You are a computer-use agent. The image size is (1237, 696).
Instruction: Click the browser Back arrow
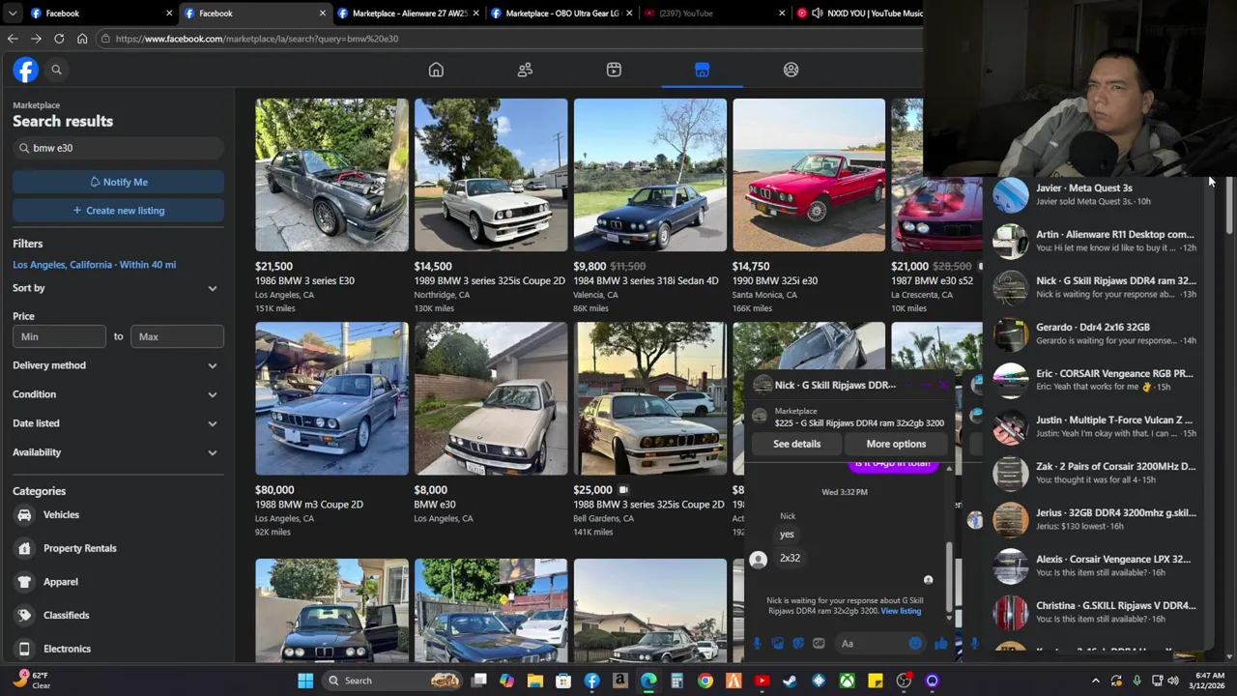[x=13, y=39]
